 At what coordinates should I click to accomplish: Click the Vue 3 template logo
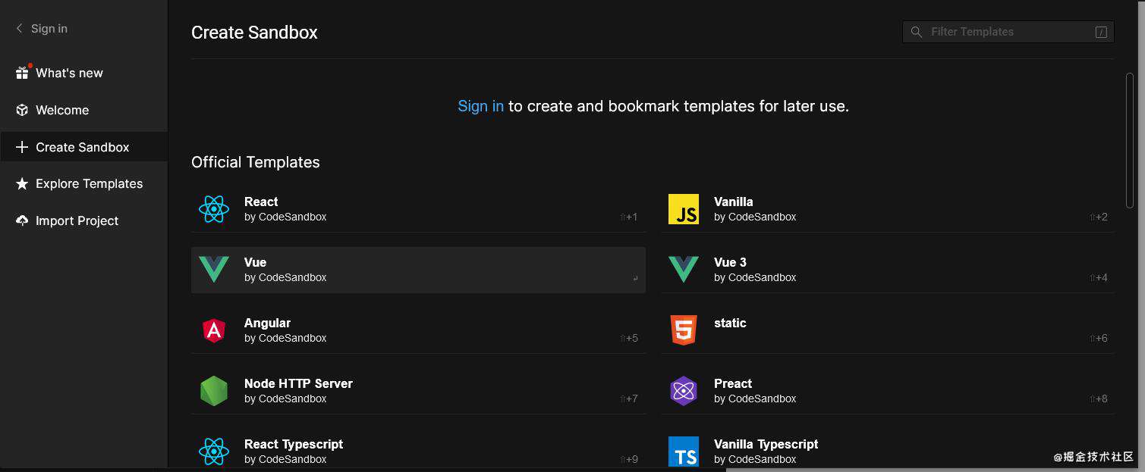tap(684, 270)
